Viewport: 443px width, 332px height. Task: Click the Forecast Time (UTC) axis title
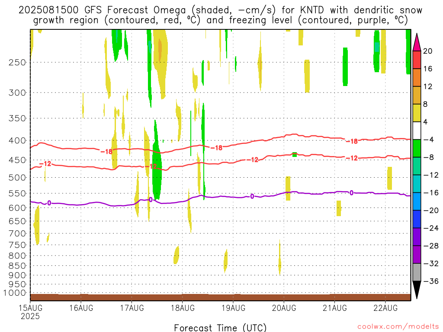[x=220, y=328]
